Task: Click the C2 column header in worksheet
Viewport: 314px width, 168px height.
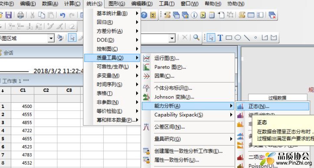Action: [x=46, y=90]
